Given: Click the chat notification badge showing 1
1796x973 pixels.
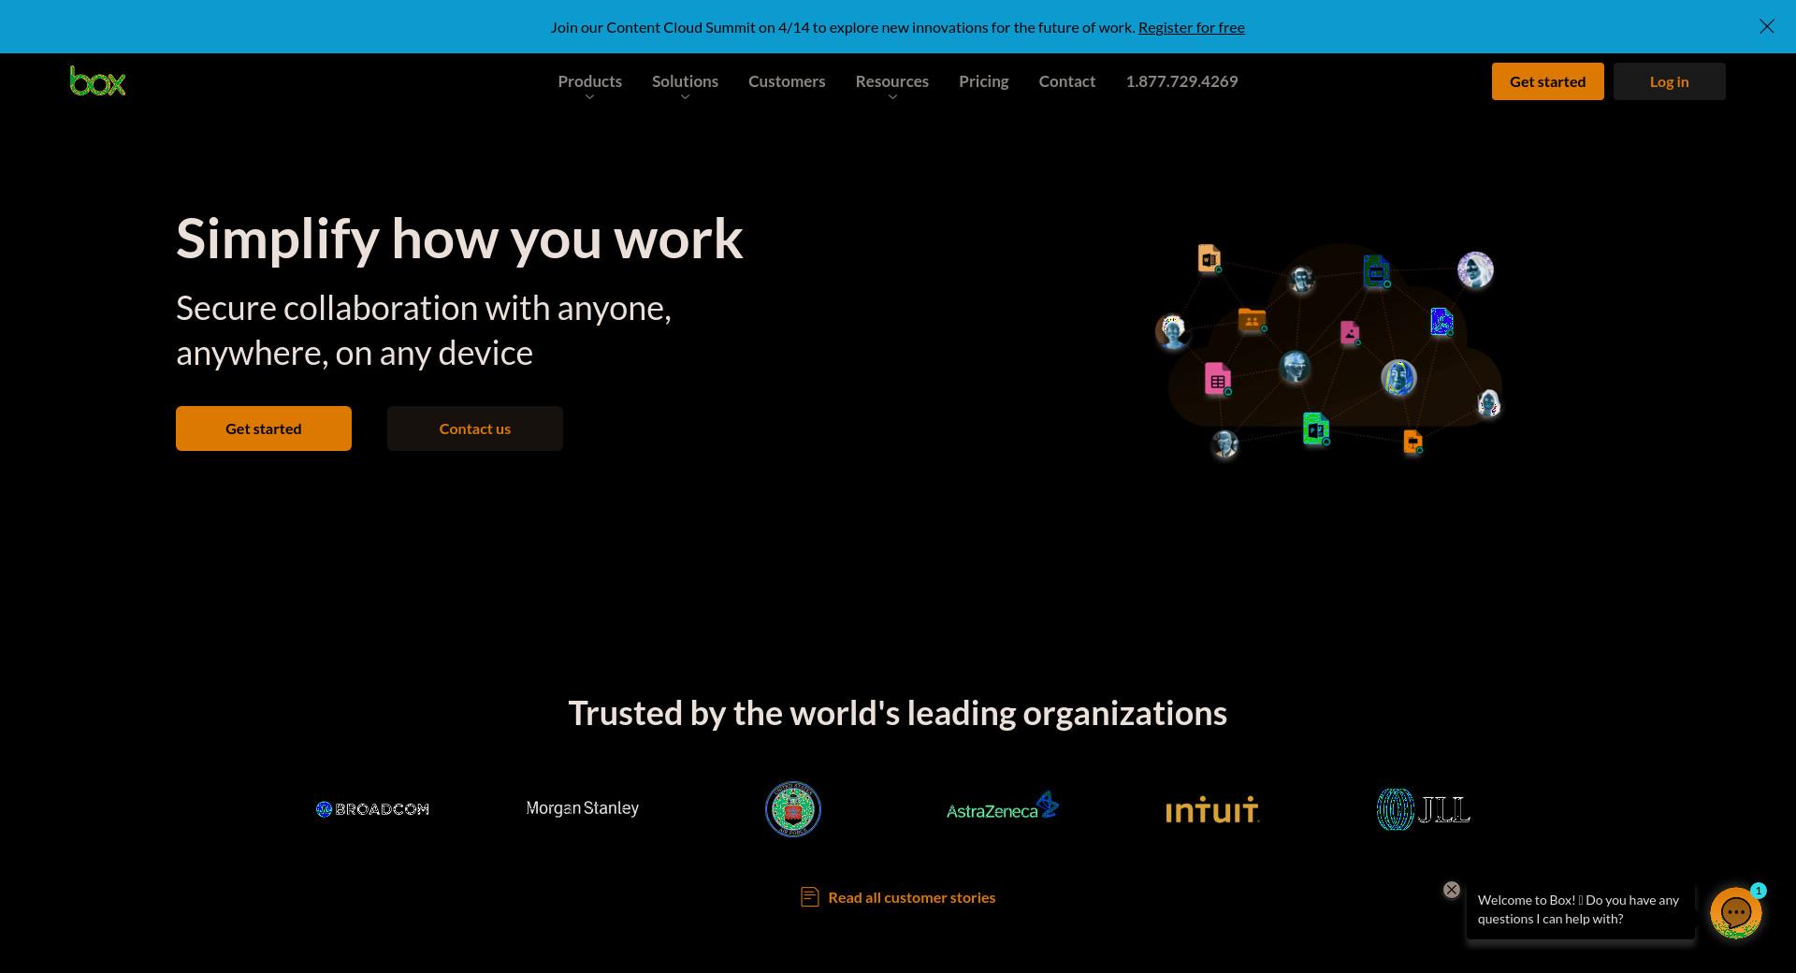Looking at the screenshot, I should pyautogui.click(x=1759, y=891).
